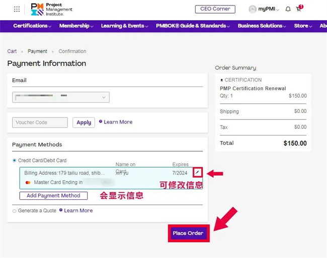This screenshot has height=258, width=327.
Task: Open the shopping cart icon
Action: click(x=299, y=9)
